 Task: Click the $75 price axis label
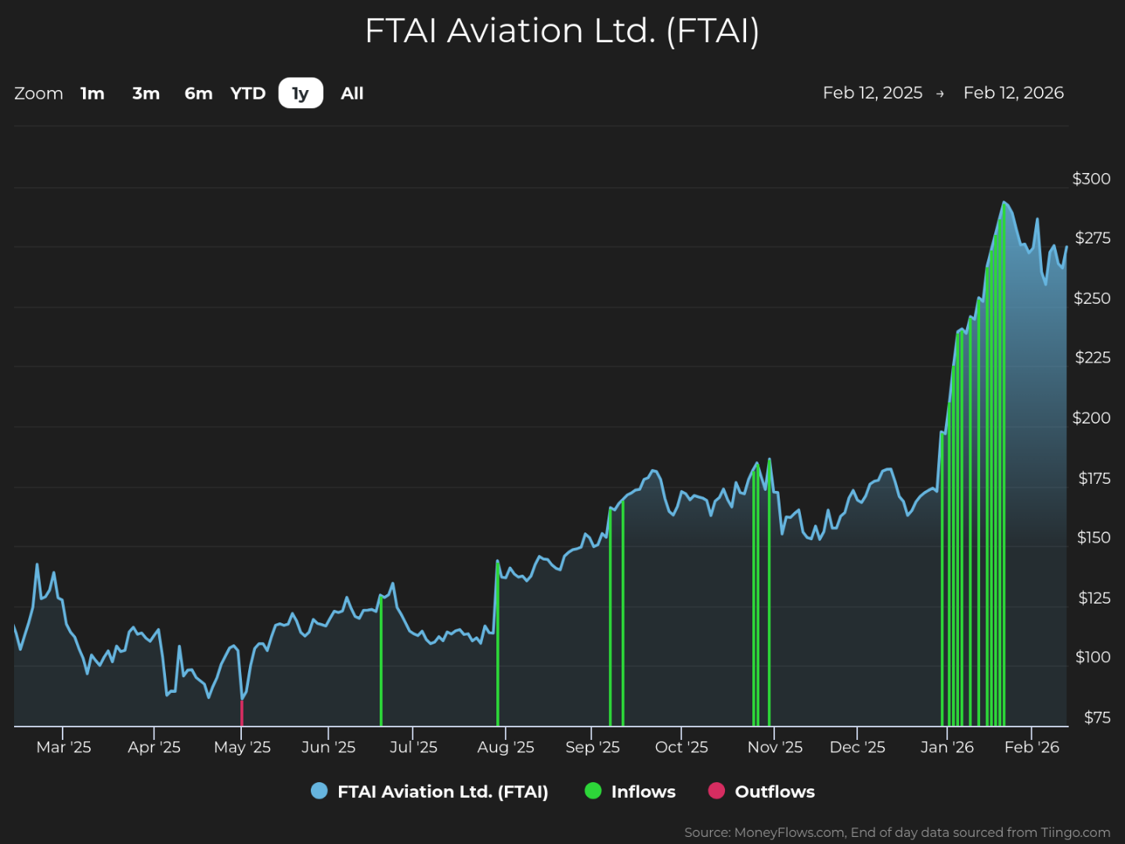[1097, 718]
